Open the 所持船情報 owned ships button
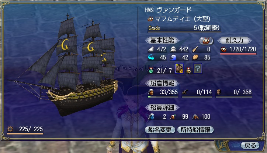 [x=195, y=130]
